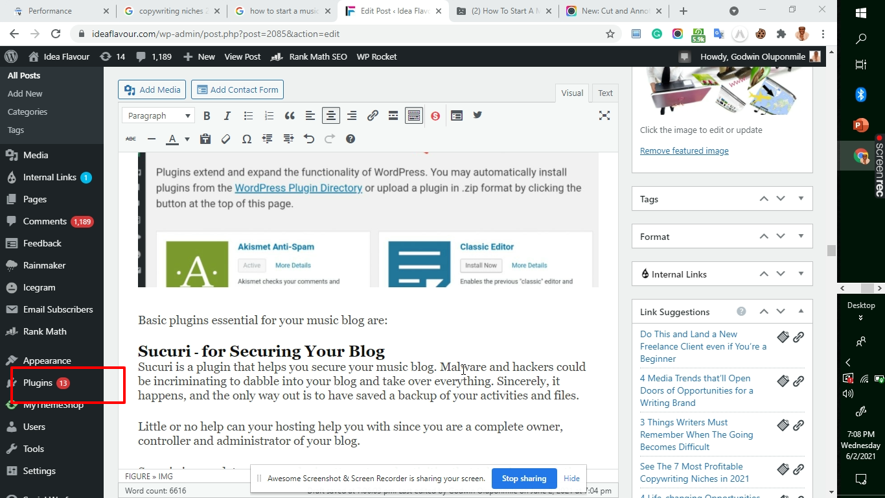This screenshot has height=498, width=885.
Task: Switch to the Visual editor tab
Action: pos(572,93)
